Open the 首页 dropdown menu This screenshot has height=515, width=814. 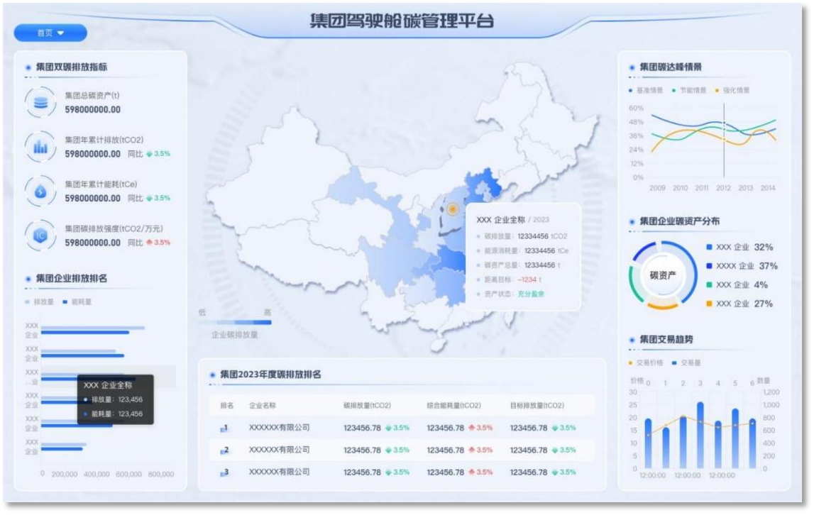[49, 33]
